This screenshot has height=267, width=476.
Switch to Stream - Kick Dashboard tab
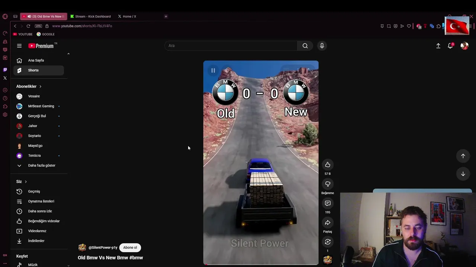tap(90, 16)
